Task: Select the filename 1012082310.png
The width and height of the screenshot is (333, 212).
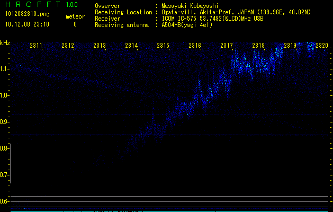Action: [x=28, y=14]
